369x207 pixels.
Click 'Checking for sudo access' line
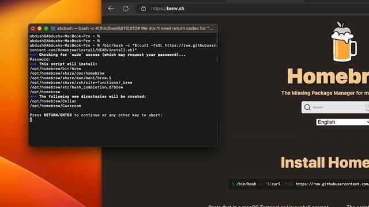pyautogui.click(x=108, y=55)
